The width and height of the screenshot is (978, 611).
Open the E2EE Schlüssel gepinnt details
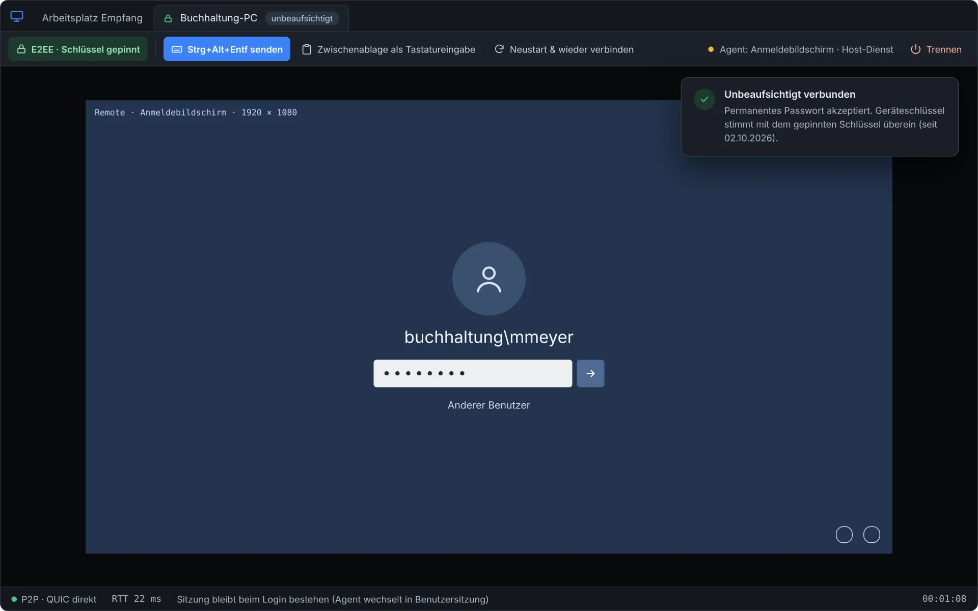[x=78, y=49]
